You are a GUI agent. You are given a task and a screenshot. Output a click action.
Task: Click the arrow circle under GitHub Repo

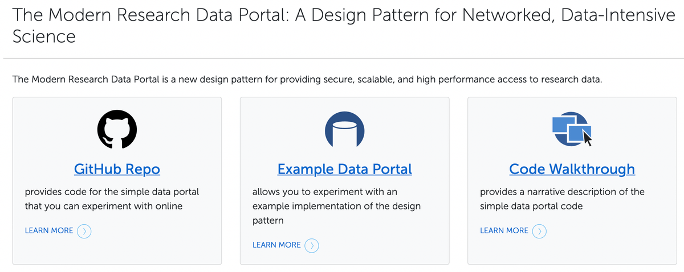(84, 231)
